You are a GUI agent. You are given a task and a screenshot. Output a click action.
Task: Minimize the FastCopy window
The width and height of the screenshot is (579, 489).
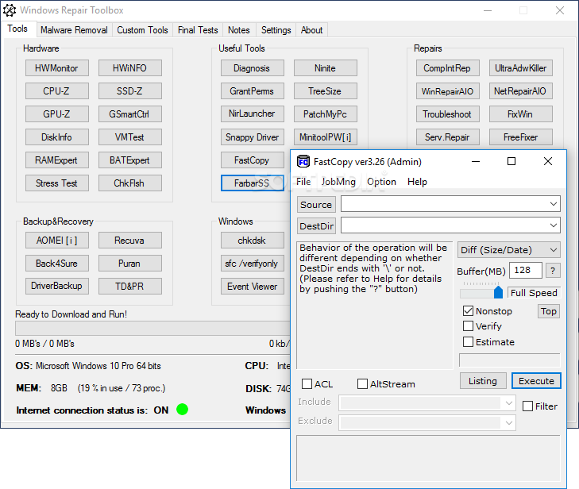pos(476,161)
